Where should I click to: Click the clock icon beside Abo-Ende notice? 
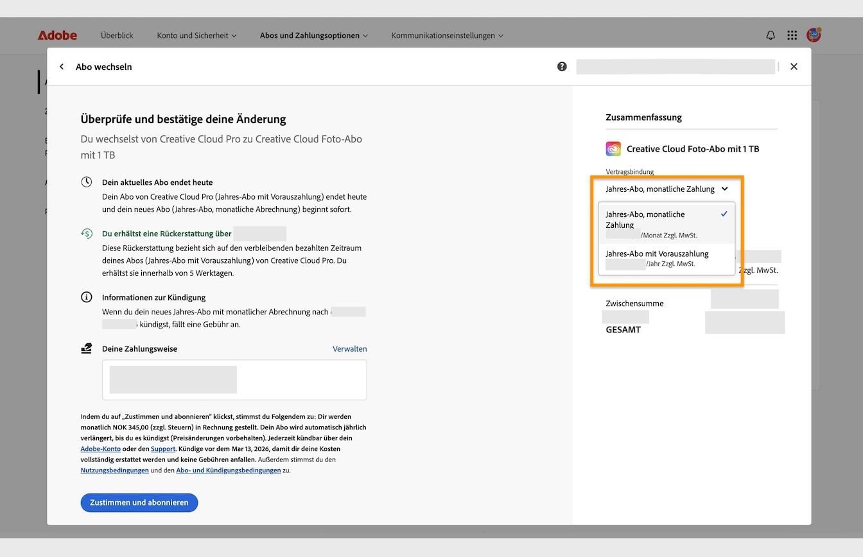pos(86,182)
